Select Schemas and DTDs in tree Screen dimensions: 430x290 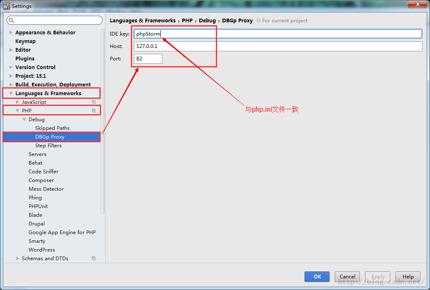click(45, 258)
